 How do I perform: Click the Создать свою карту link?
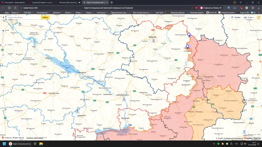point(35,138)
